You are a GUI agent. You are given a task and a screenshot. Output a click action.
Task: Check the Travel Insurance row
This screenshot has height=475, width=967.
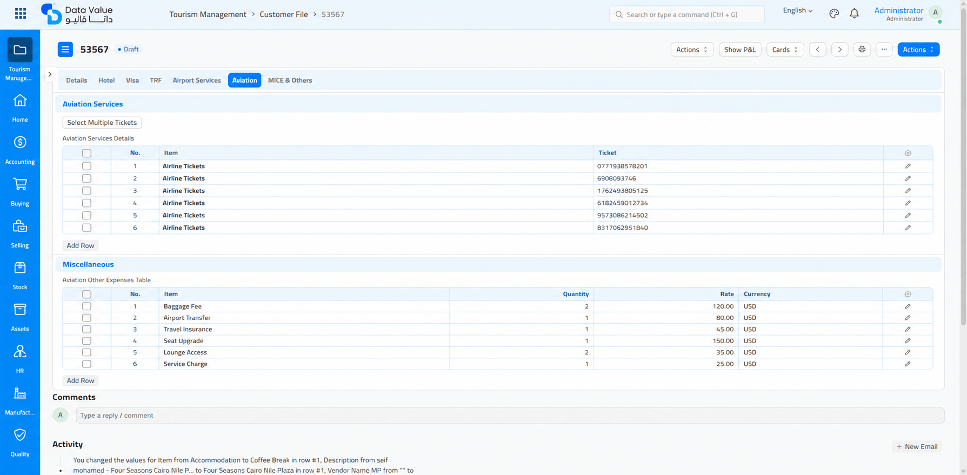pos(86,329)
